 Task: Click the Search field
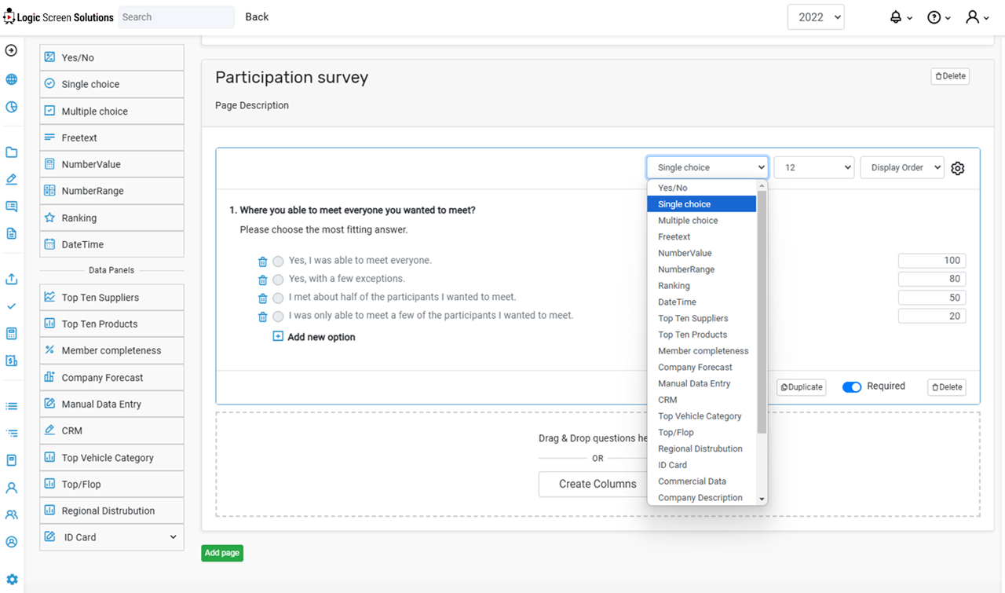pyautogui.click(x=176, y=17)
